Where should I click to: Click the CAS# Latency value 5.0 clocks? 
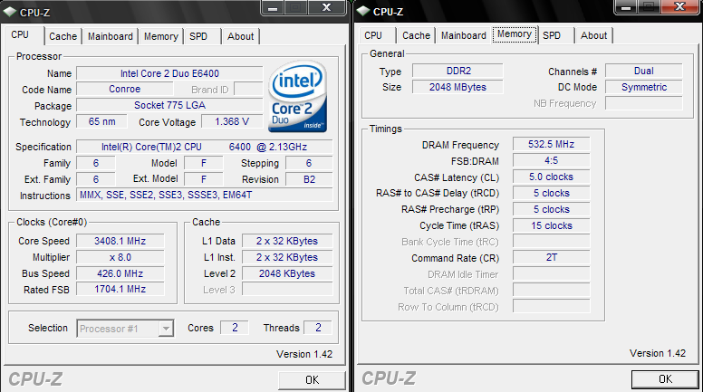[552, 177]
